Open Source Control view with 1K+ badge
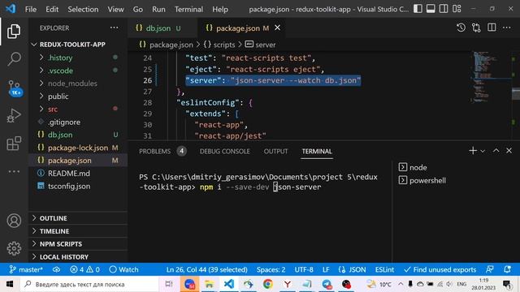The height and width of the screenshot is (292, 520). [15, 88]
